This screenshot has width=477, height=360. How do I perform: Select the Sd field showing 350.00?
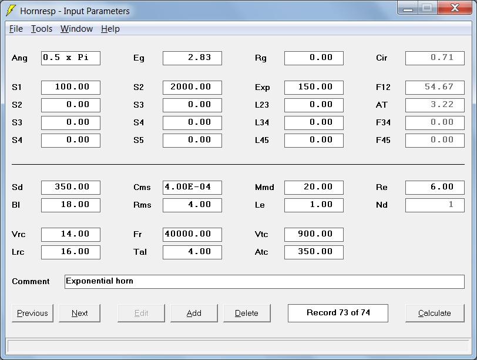pos(70,188)
